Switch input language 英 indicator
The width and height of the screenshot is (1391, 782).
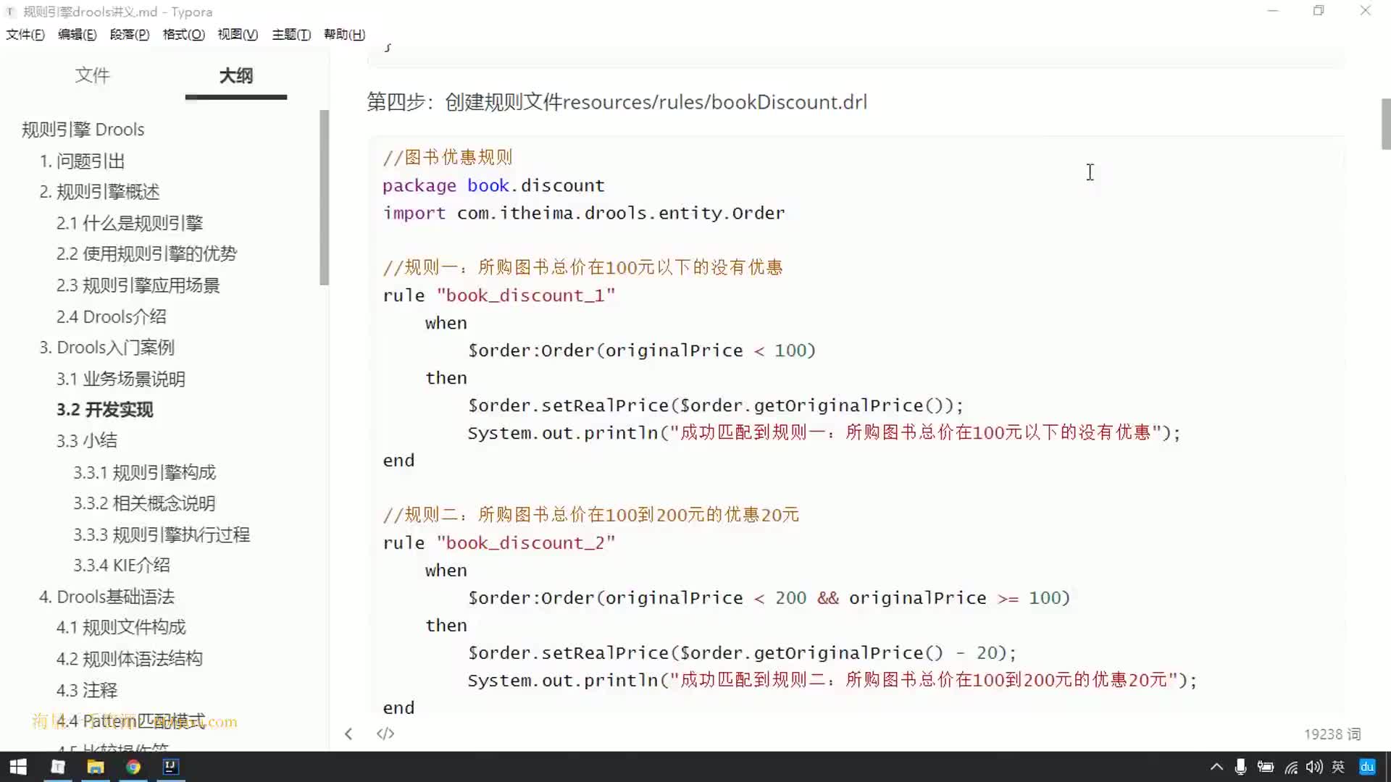(1338, 767)
